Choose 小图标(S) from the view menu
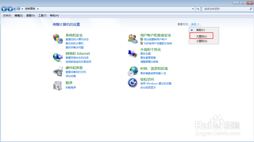The height and width of the screenshot is (142, 254). (x=204, y=41)
